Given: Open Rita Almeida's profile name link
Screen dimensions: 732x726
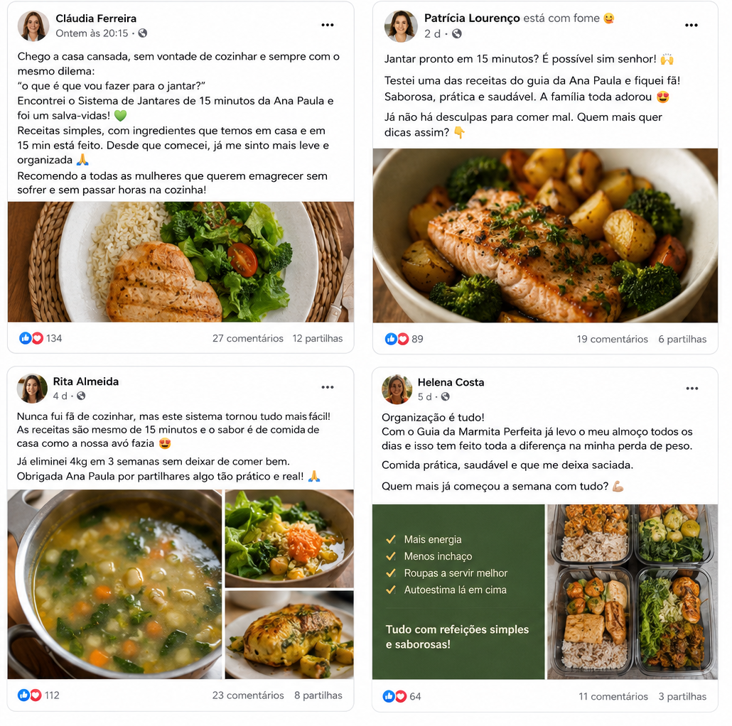Looking at the screenshot, I should coord(86,381).
